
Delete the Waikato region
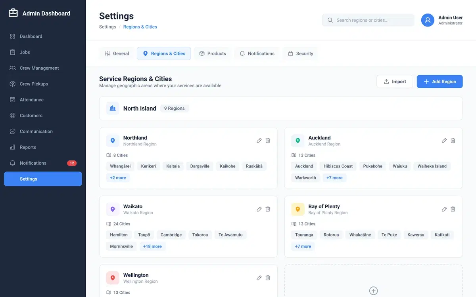tap(268, 209)
